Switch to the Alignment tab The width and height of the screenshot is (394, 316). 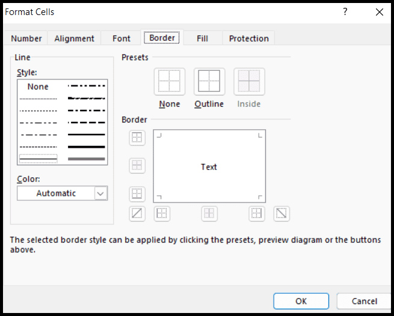tap(74, 38)
